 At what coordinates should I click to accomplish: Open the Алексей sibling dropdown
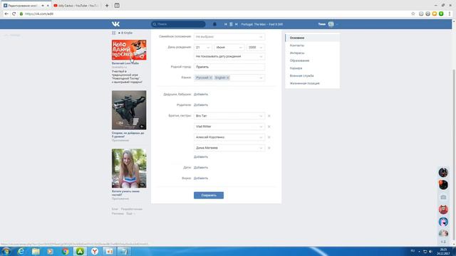point(229,137)
